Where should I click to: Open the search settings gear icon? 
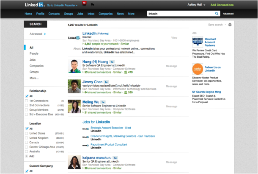pos(230,25)
